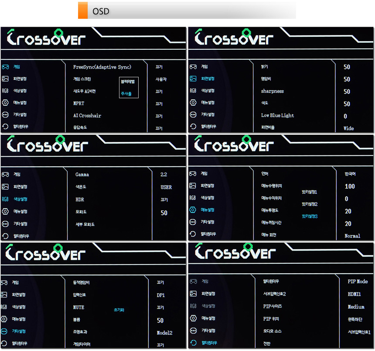Choose the 핫키설정1 hotkey option
The image size is (375, 351).
309,192
